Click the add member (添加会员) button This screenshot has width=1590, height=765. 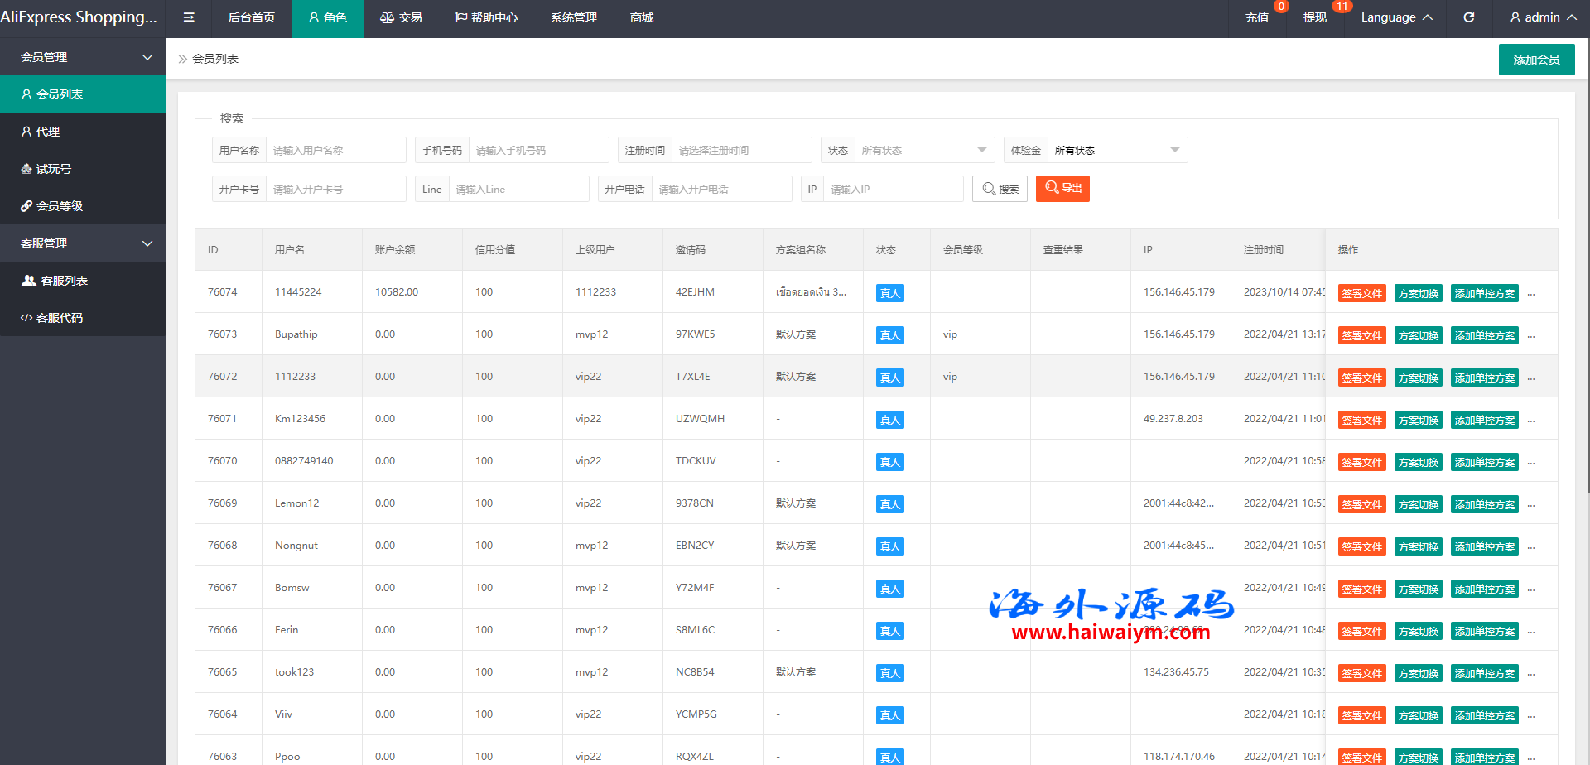(x=1536, y=60)
